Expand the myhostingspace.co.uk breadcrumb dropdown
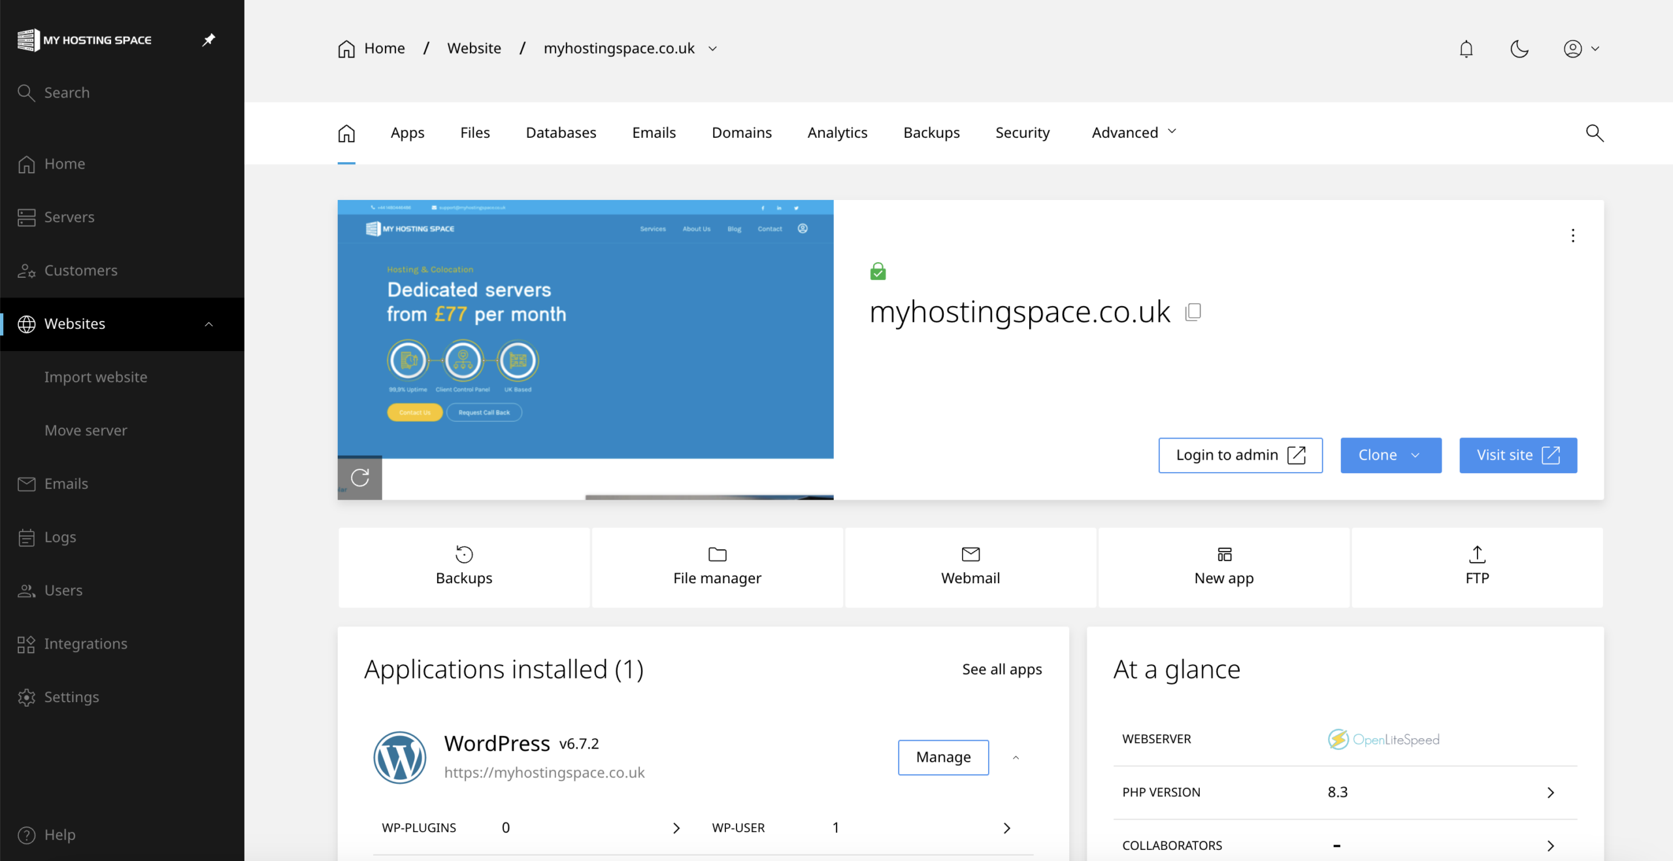This screenshot has height=861, width=1673. coord(712,48)
